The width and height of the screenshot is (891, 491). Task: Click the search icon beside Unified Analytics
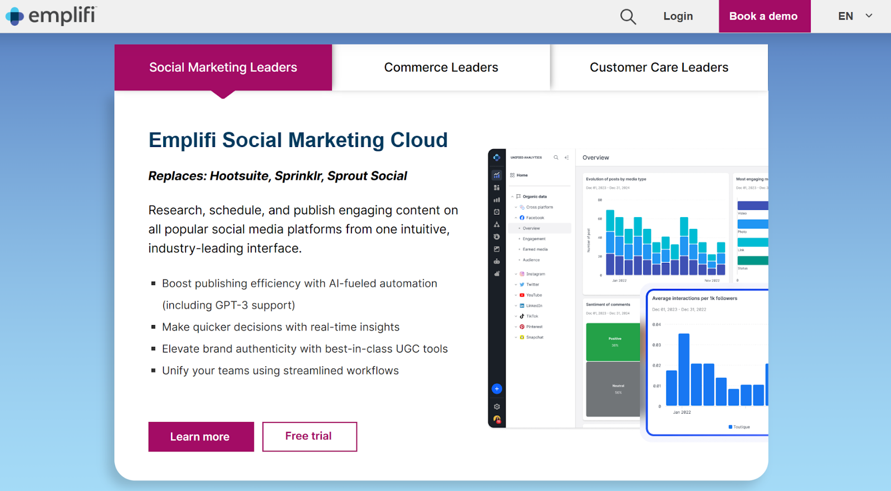(556, 158)
